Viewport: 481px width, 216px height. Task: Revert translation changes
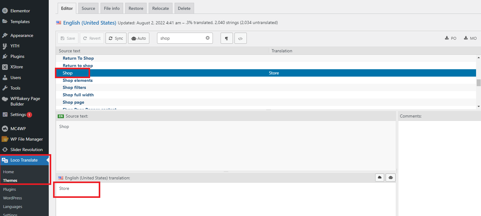click(92, 38)
